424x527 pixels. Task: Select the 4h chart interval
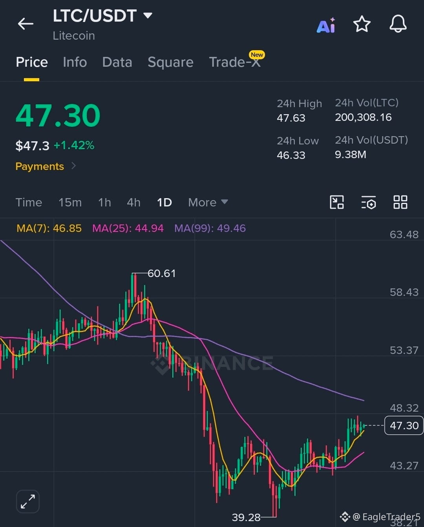tap(133, 202)
